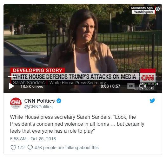Open the reply speech bubble icon

pos(30,148)
